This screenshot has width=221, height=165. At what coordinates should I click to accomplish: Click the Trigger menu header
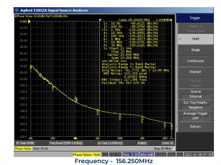click(195, 18)
